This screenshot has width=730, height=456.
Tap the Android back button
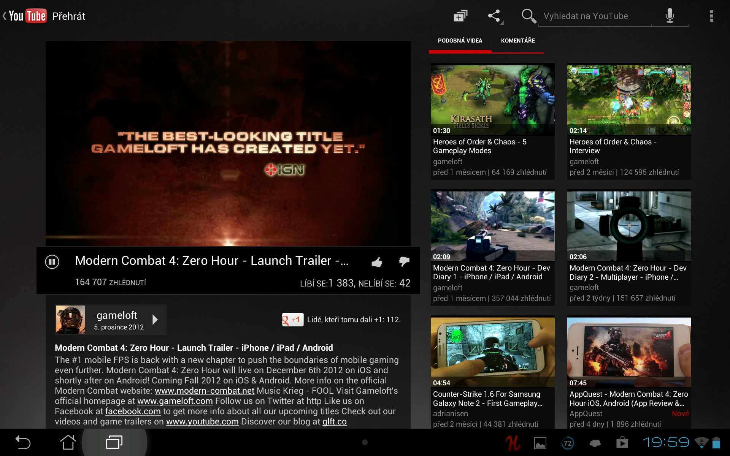pyautogui.click(x=23, y=442)
